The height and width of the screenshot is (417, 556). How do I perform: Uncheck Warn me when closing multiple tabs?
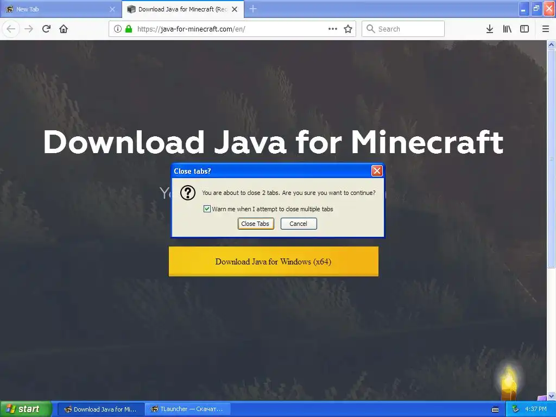pos(207,209)
